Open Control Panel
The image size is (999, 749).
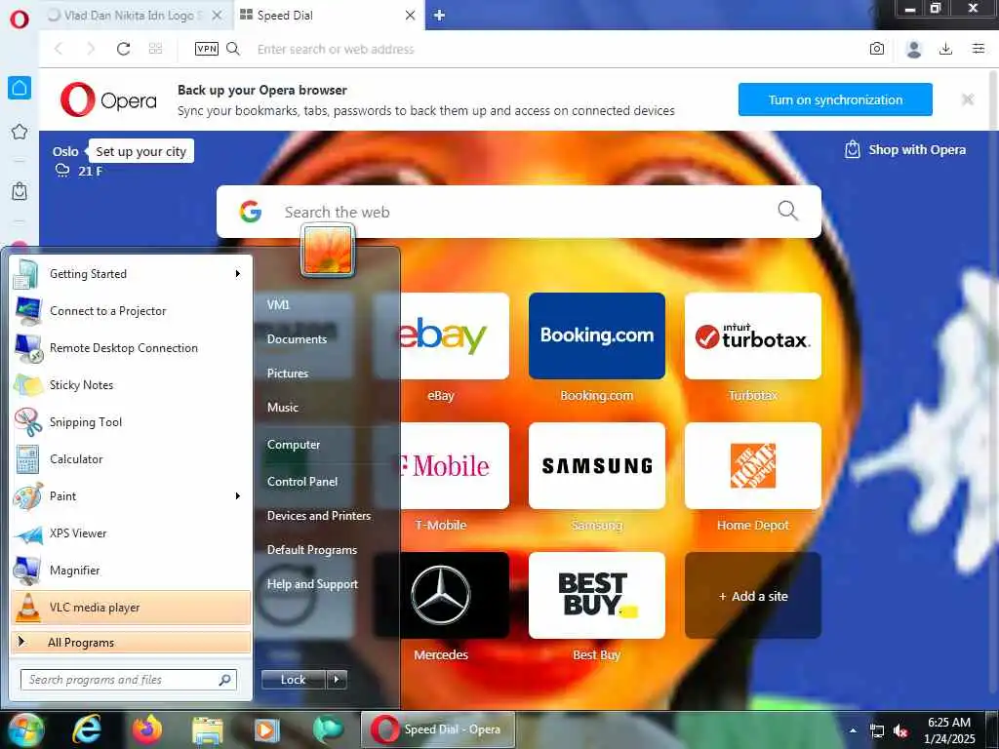(x=302, y=482)
